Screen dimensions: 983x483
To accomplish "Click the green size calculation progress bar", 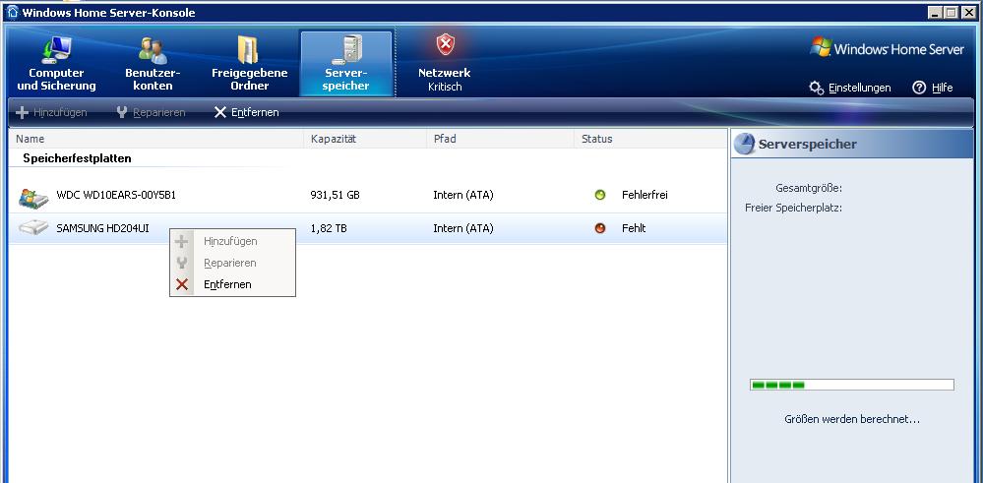I will (x=851, y=385).
